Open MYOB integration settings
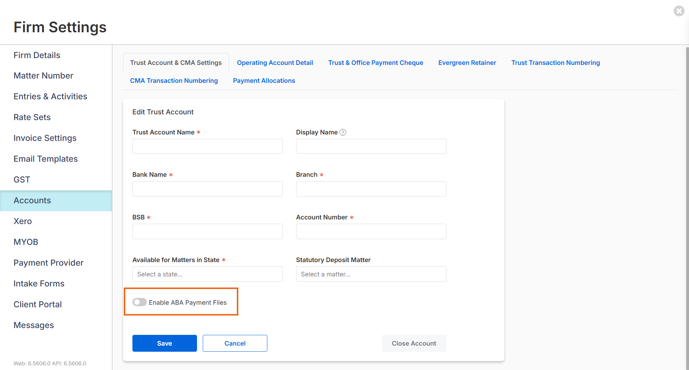 (x=56, y=242)
